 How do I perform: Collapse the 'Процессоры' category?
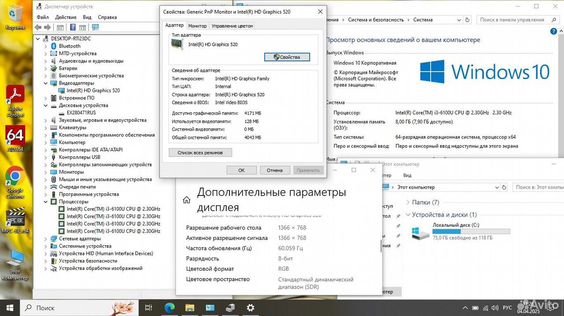(x=46, y=201)
